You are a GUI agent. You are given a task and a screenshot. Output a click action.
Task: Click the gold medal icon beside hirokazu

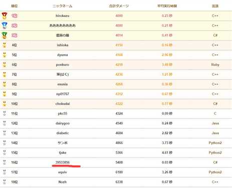[5, 16]
